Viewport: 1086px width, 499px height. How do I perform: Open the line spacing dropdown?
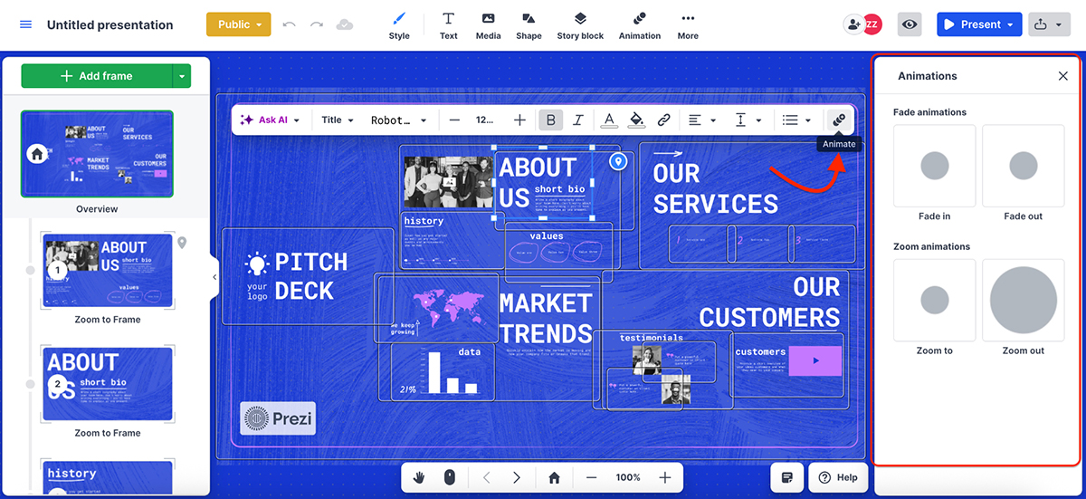pyautogui.click(x=748, y=120)
